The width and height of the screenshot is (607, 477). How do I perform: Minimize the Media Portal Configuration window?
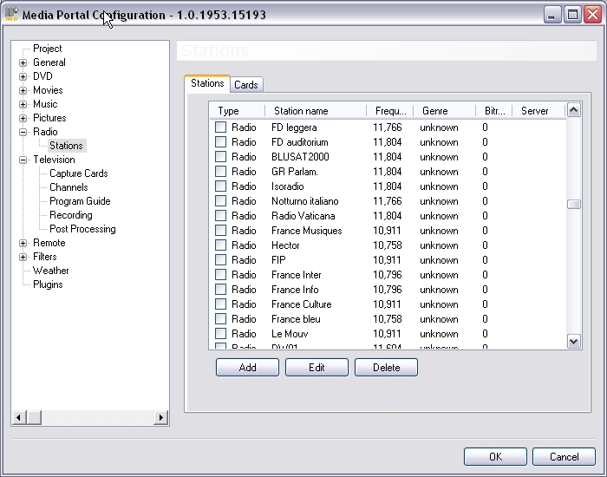coord(552,15)
